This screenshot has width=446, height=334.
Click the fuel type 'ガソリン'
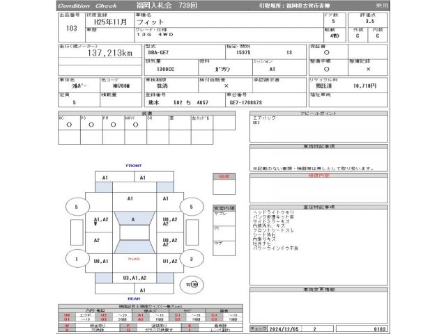223,69
